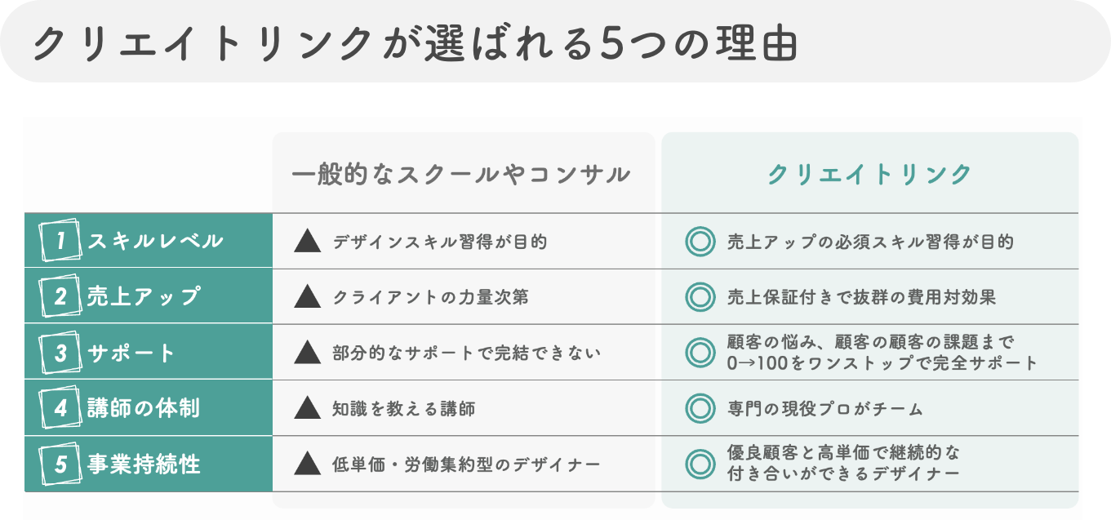Click the 事業持続性 row label
This screenshot has height=520, width=1111.
pyautogui.click(x=144, y=464)
